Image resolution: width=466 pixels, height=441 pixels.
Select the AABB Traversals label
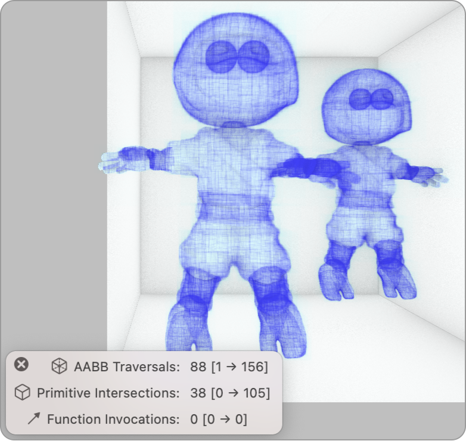pos(126,367)
